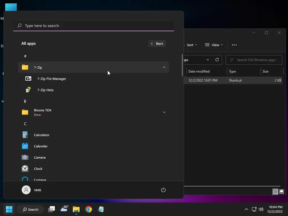
Task: Open the clock showing 10:04 PM
Action: (x=275, y=209)
